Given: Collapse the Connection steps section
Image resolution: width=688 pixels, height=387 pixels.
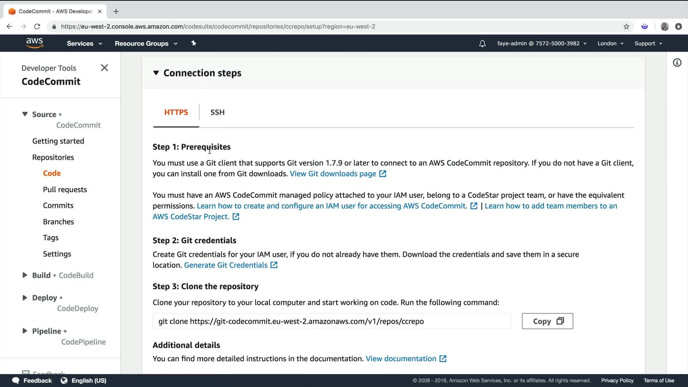Looking at the screenshot, I should point(156,73).
